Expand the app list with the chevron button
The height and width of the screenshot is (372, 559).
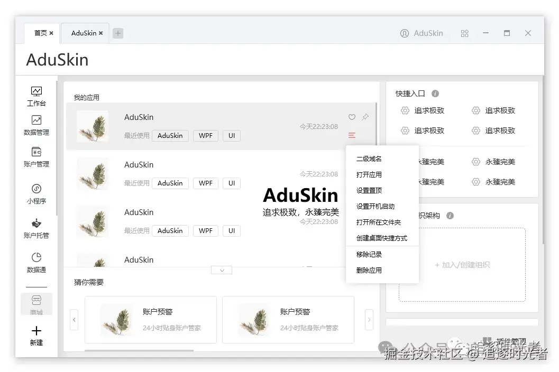point(221,270)
